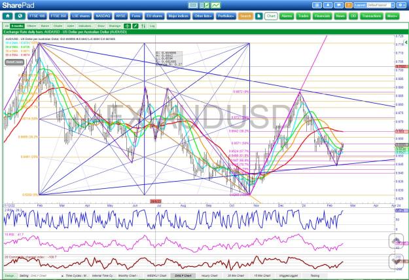Open the Layout selection dropdown
Screen dimensions: 409x280
tap(380, 5)
